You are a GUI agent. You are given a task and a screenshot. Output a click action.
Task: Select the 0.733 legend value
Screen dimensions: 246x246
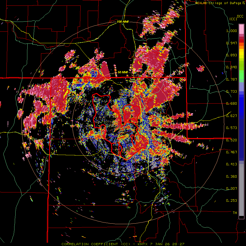point(232,92)
